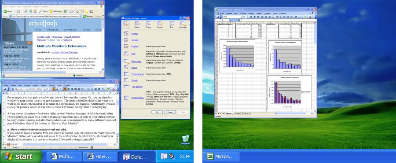Select the Minimizing icon in settings dialog toolbar

[x=183, y=25]
